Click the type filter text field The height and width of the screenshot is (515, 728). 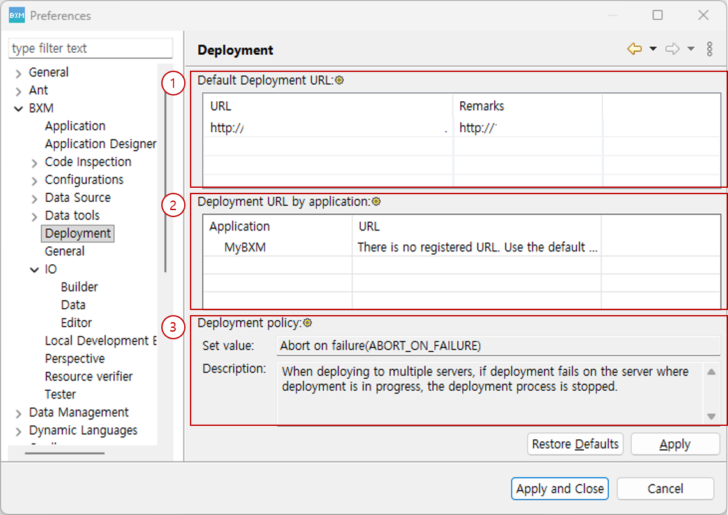(91, 48)
